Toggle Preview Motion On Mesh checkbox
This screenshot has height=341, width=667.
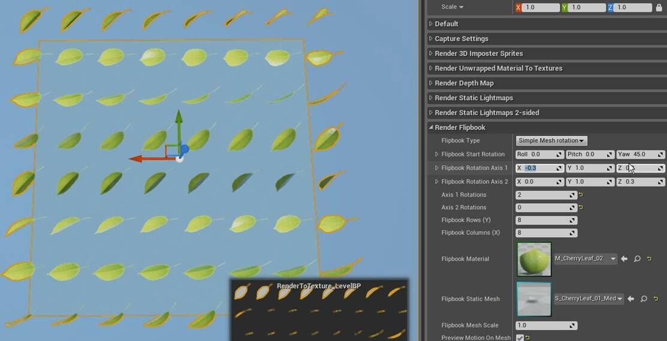pos(520,337)
